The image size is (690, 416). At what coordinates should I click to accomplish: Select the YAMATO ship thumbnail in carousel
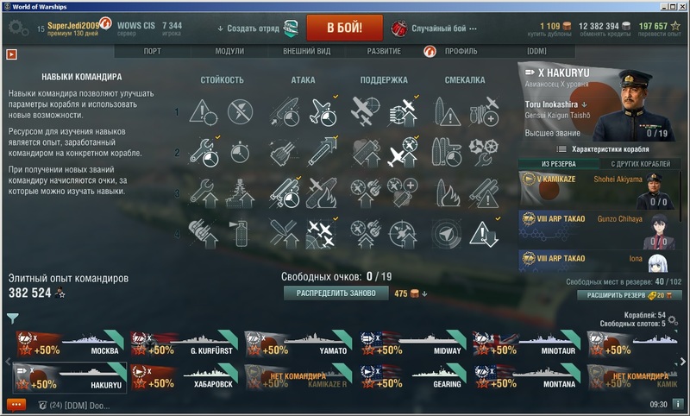point(298,344)
